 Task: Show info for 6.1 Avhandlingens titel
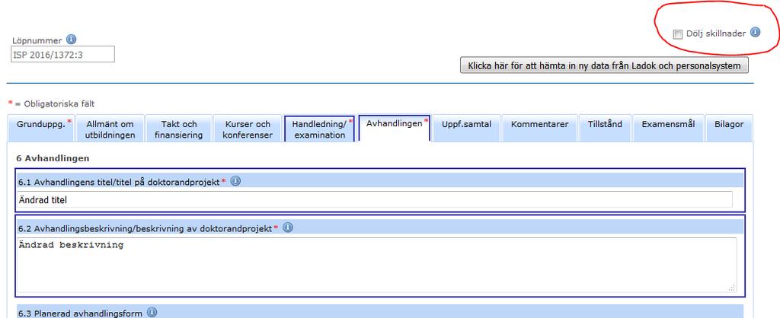236,181
